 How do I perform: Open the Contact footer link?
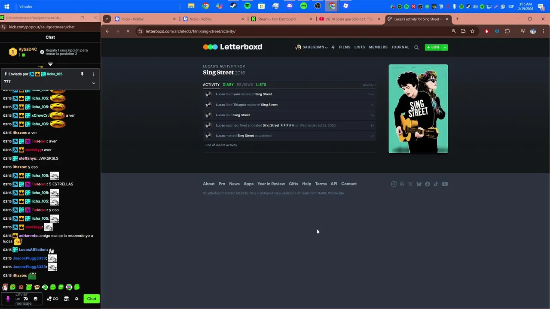point(349,184)
